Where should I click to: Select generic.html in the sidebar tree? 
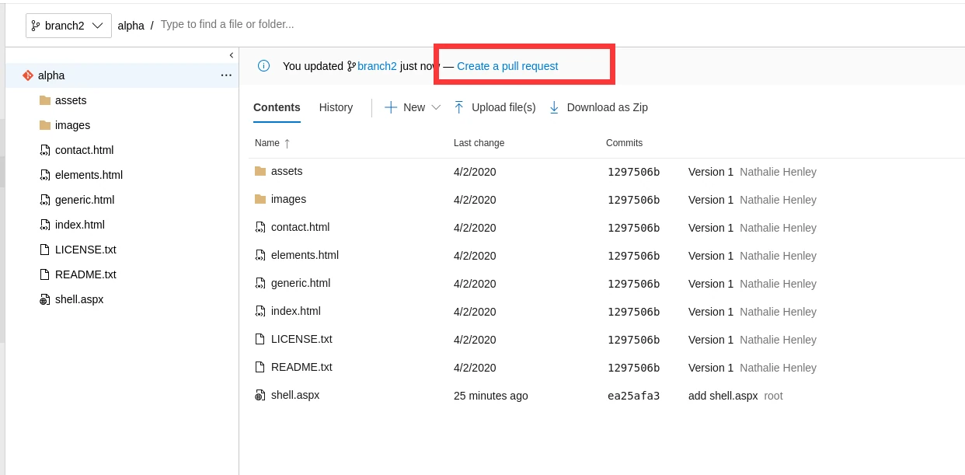[85, 200]
